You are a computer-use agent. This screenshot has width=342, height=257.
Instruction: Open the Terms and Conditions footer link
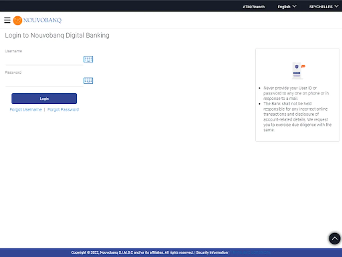point(251,253)
